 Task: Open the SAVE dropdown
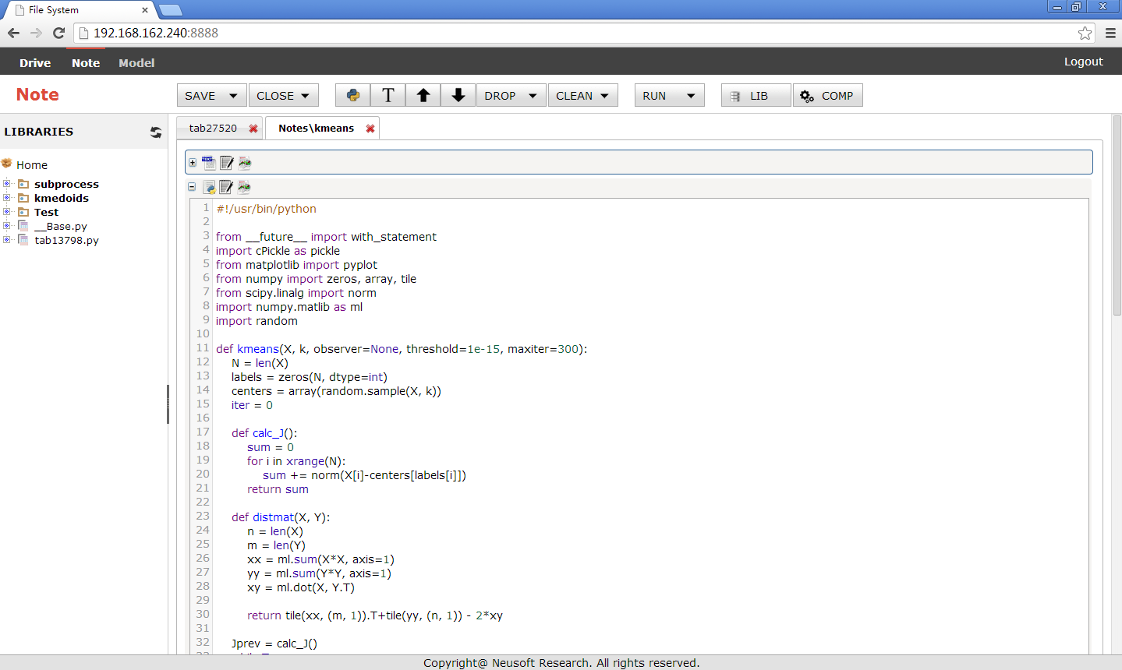coord(211,95)
